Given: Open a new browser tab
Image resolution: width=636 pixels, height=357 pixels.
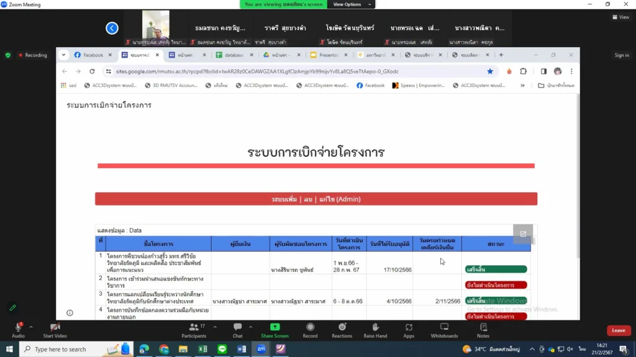Looking at the screenshot, I should (x=501, y=55).
